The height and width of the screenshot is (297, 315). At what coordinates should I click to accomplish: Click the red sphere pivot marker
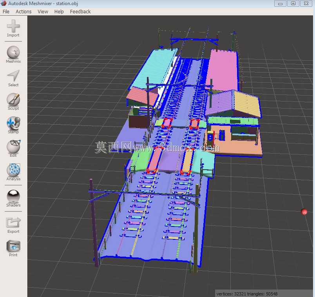[304, 212]
